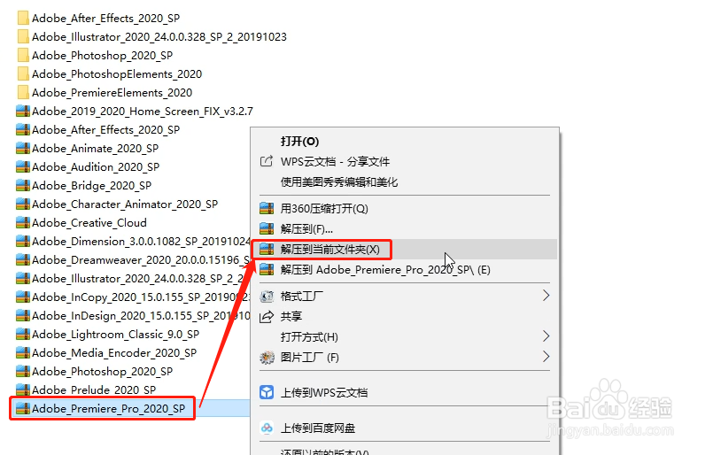713x455 pixels.
Task: Select the Adobe_InDesign_2020 archive name
Action: tap(141, 316)
